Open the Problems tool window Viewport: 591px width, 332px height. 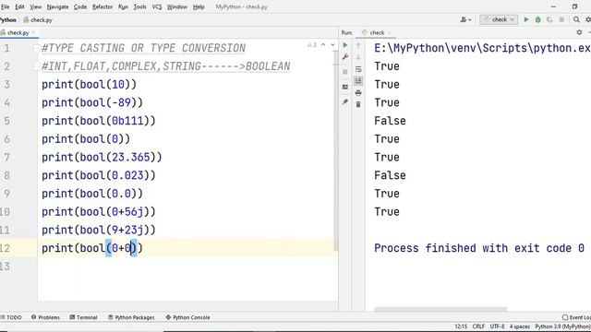(x=45, y=317)
